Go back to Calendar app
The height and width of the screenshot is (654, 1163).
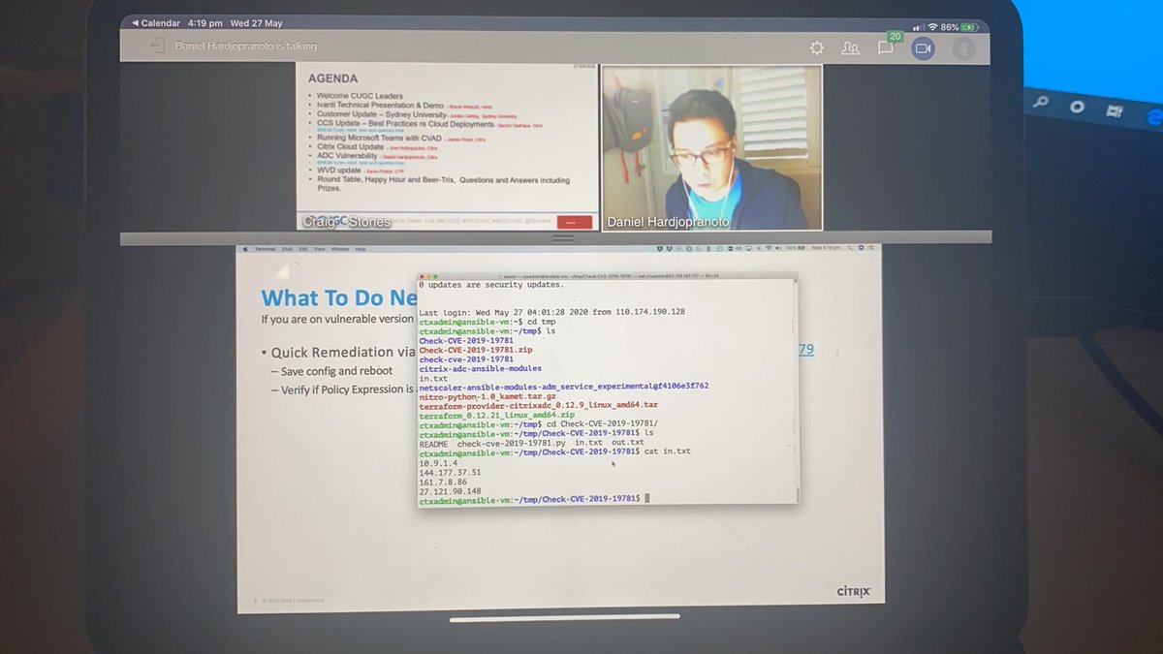pos(156,23)
